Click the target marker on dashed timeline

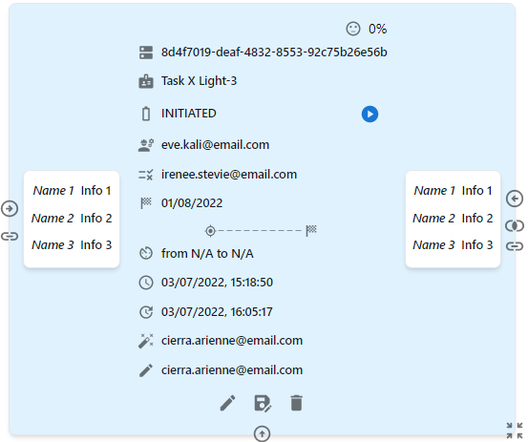210,231
